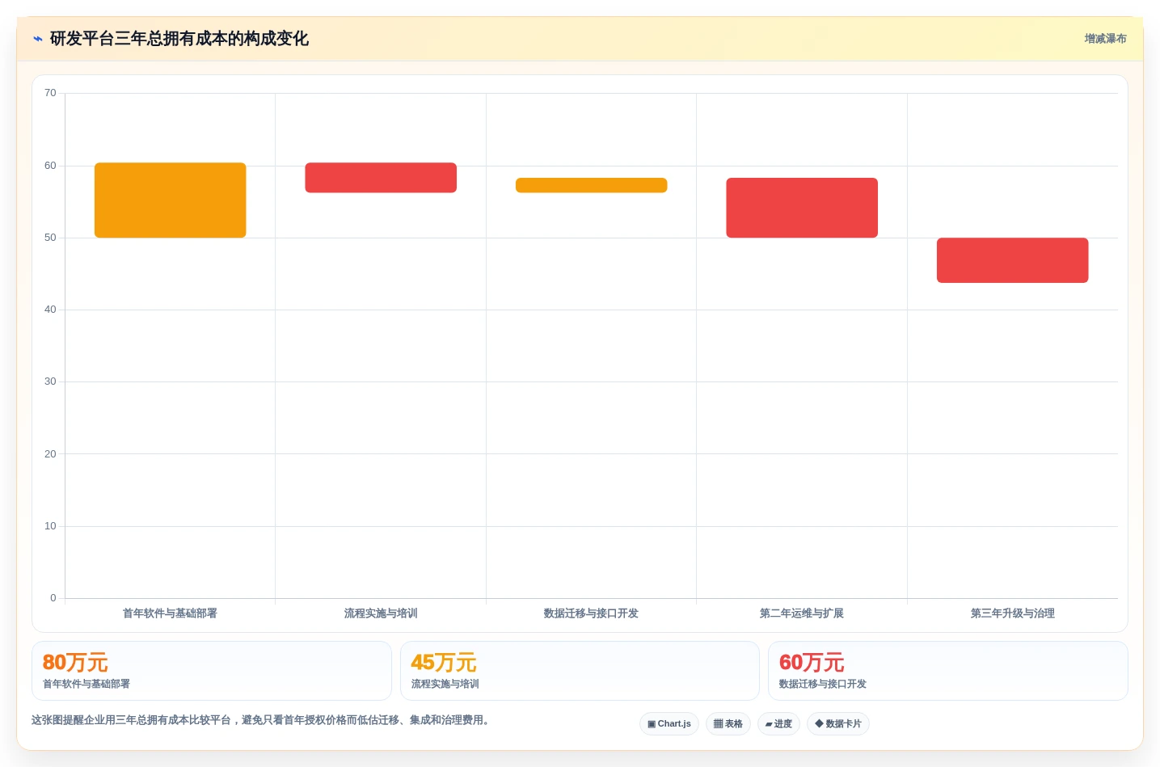Click x-axis label 数据迁移与接口开发
Viewport: 1160px width, 767px height.
(x=591, y=613)
